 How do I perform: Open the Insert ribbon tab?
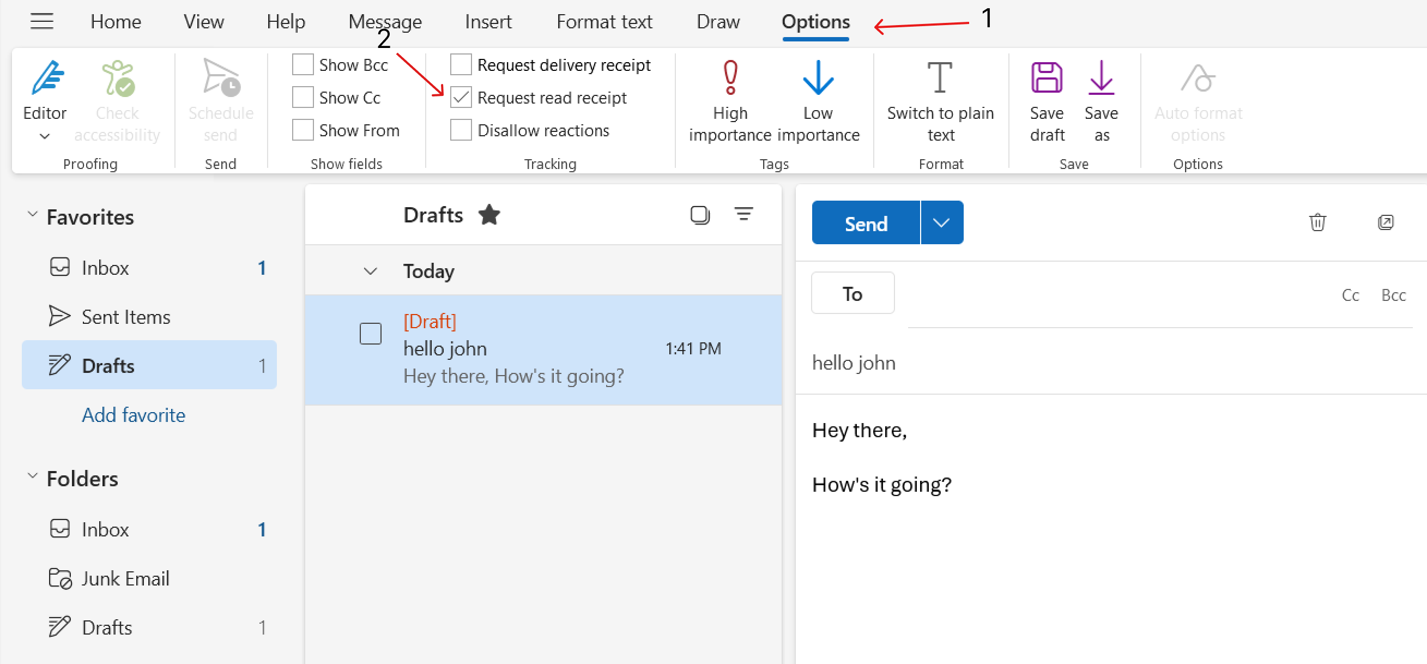[488, 22]
